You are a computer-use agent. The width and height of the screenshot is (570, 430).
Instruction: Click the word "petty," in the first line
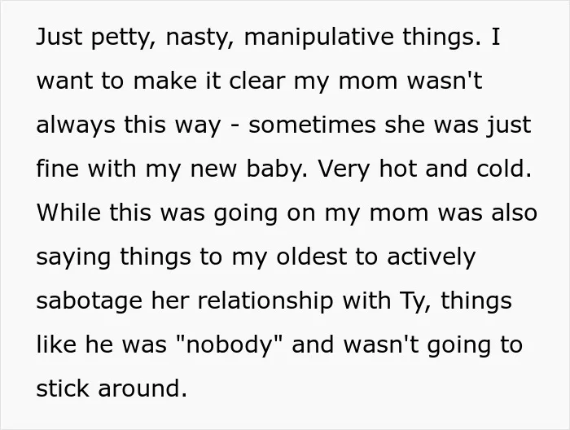click(124, 37)
